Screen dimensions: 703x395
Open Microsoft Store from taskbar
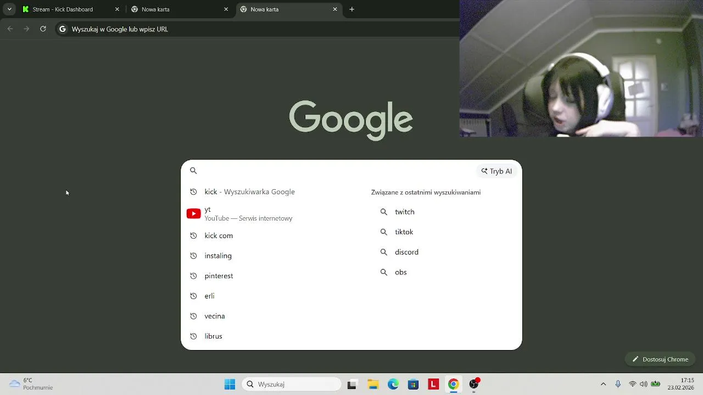(x=413, y=384)
